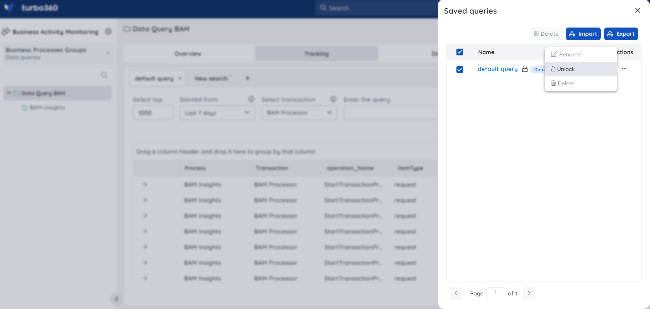Click the top Search box in background header
The height and width of the screenshot is (309, 650).
[376, 8]
